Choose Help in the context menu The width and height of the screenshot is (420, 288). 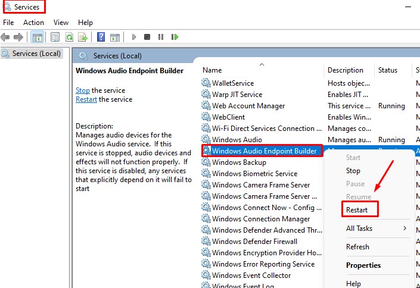pyautogui.click(x=353, y=283)
